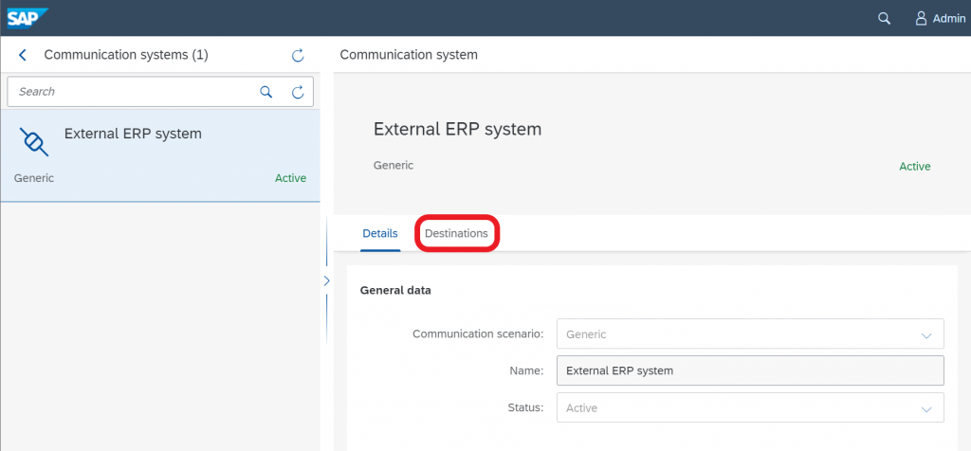971x451 pixels.
Task: Click refresh icon inside search field
Action: [298, 92]
